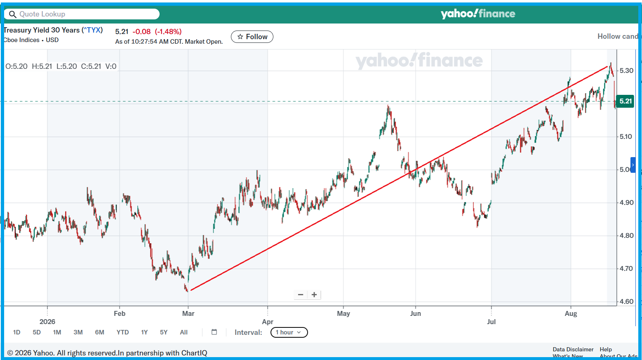
Task: Select the 6M time range
Action: (x=99, y=332)
